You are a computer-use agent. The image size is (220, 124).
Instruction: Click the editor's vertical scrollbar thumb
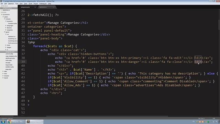pyautogui.click(x=219, y=24)
